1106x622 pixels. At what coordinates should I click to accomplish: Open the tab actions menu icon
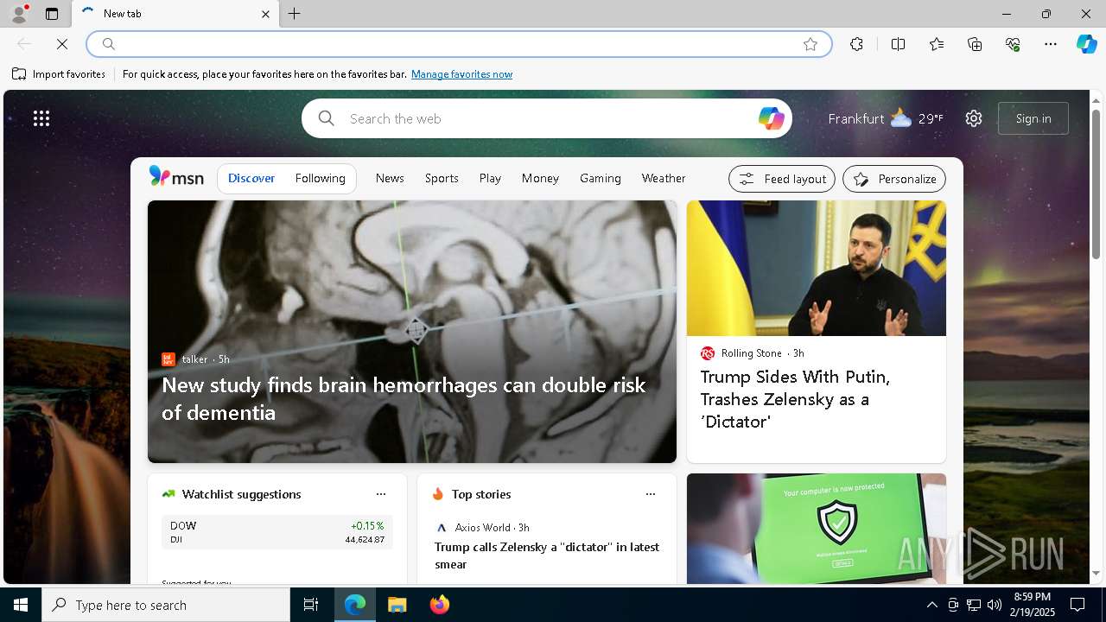[x=52, y=14]
